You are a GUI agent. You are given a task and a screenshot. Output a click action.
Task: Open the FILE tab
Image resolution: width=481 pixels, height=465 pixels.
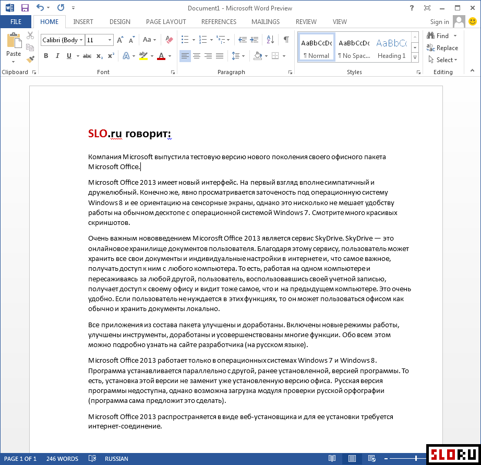16,22
